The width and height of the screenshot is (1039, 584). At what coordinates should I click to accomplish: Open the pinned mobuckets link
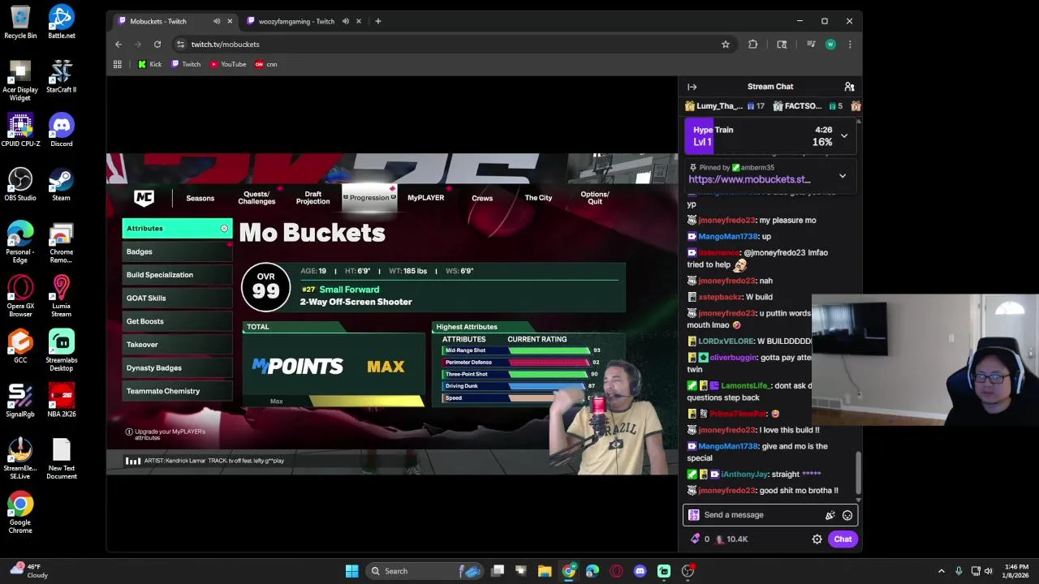[749, 179]
